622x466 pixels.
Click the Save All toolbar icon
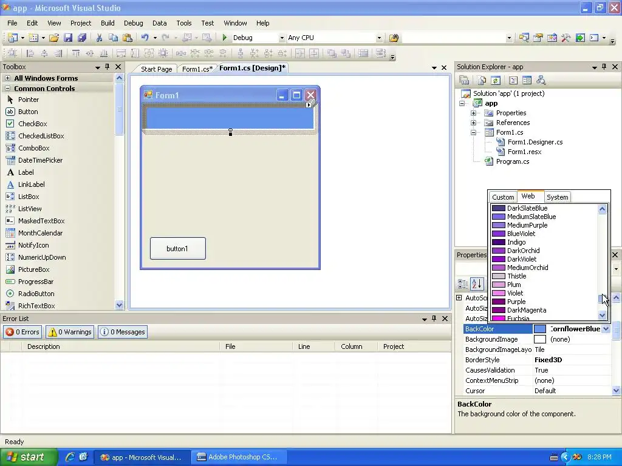pos(82,38)
